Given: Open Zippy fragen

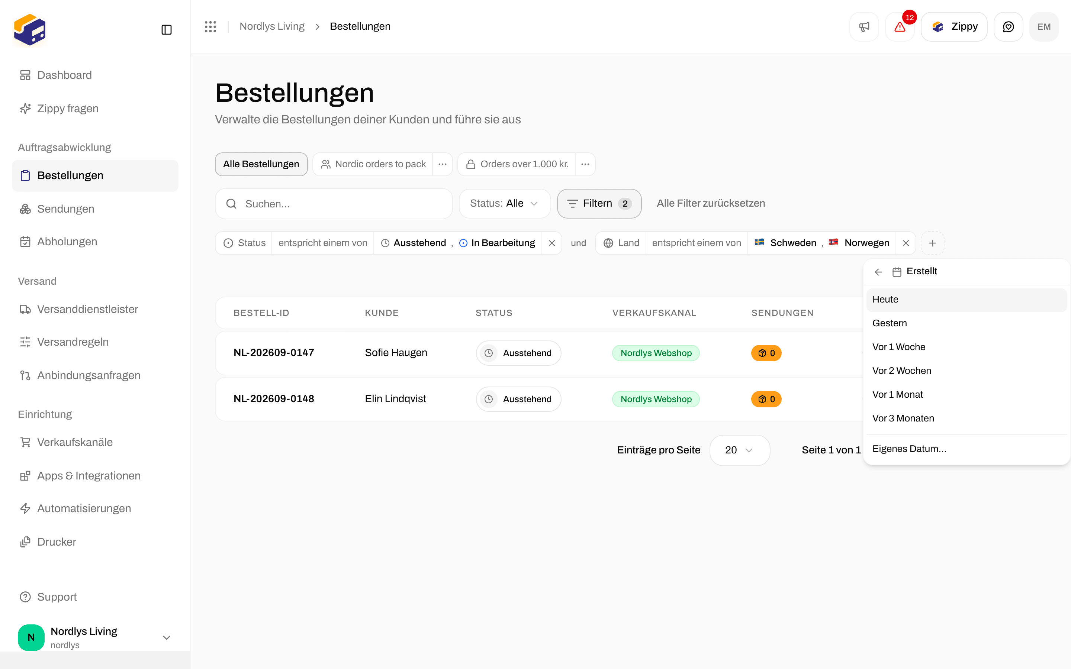Looking at the screenshot, I should pos(95,109).
